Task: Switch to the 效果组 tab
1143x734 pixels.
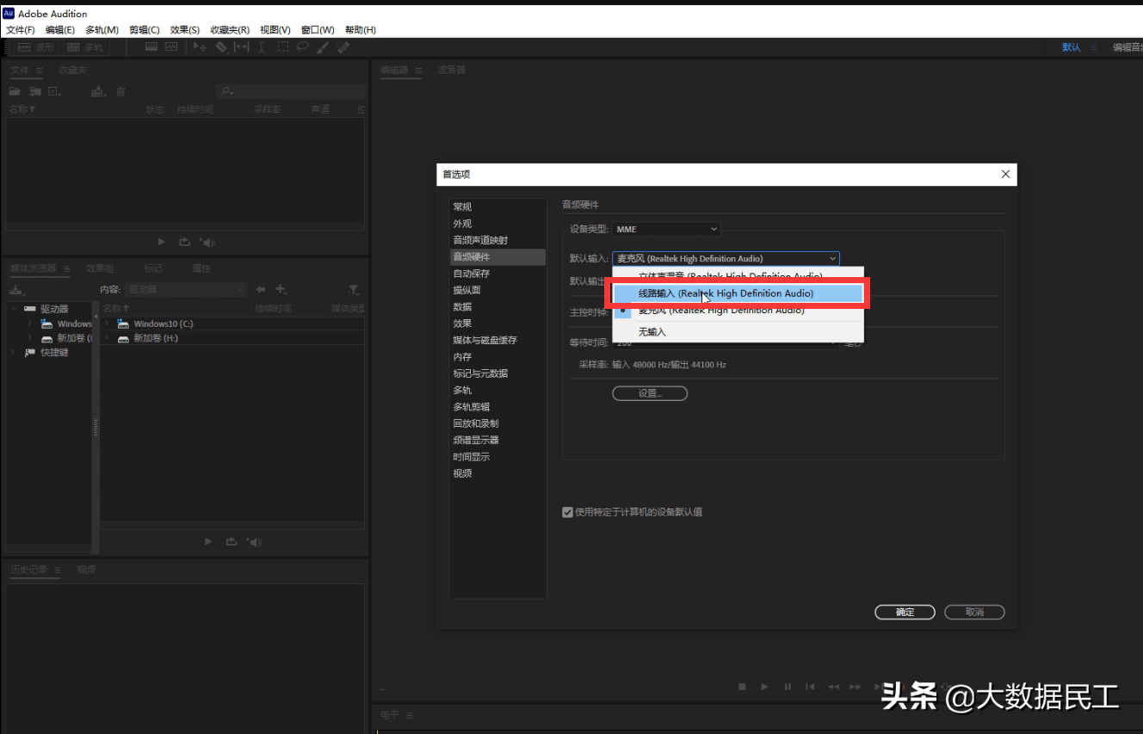Action: click(100, 268)
